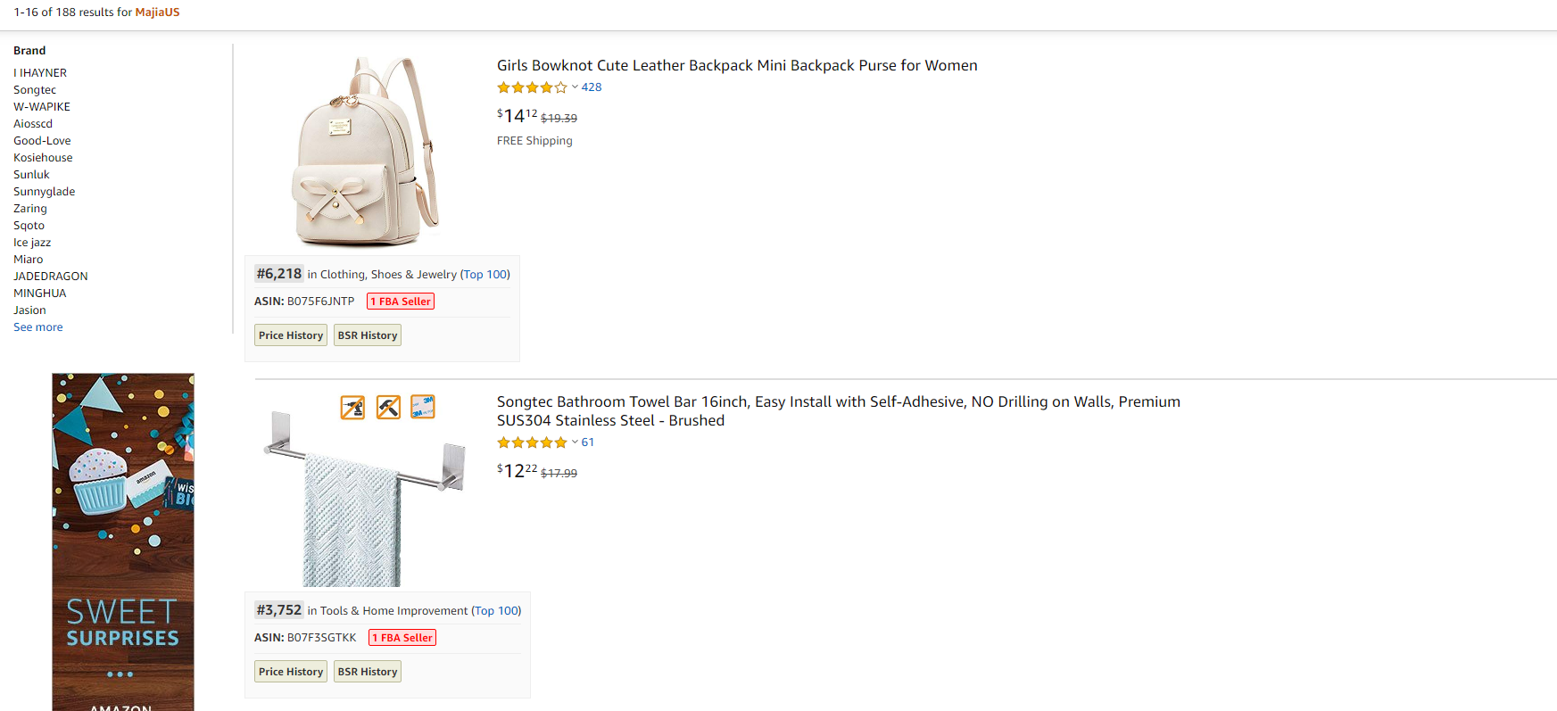Image resolution: width=1557 pixels, height=711 pixels.
Task: Open BSR History for the backpack
Action: click(368, 335)
